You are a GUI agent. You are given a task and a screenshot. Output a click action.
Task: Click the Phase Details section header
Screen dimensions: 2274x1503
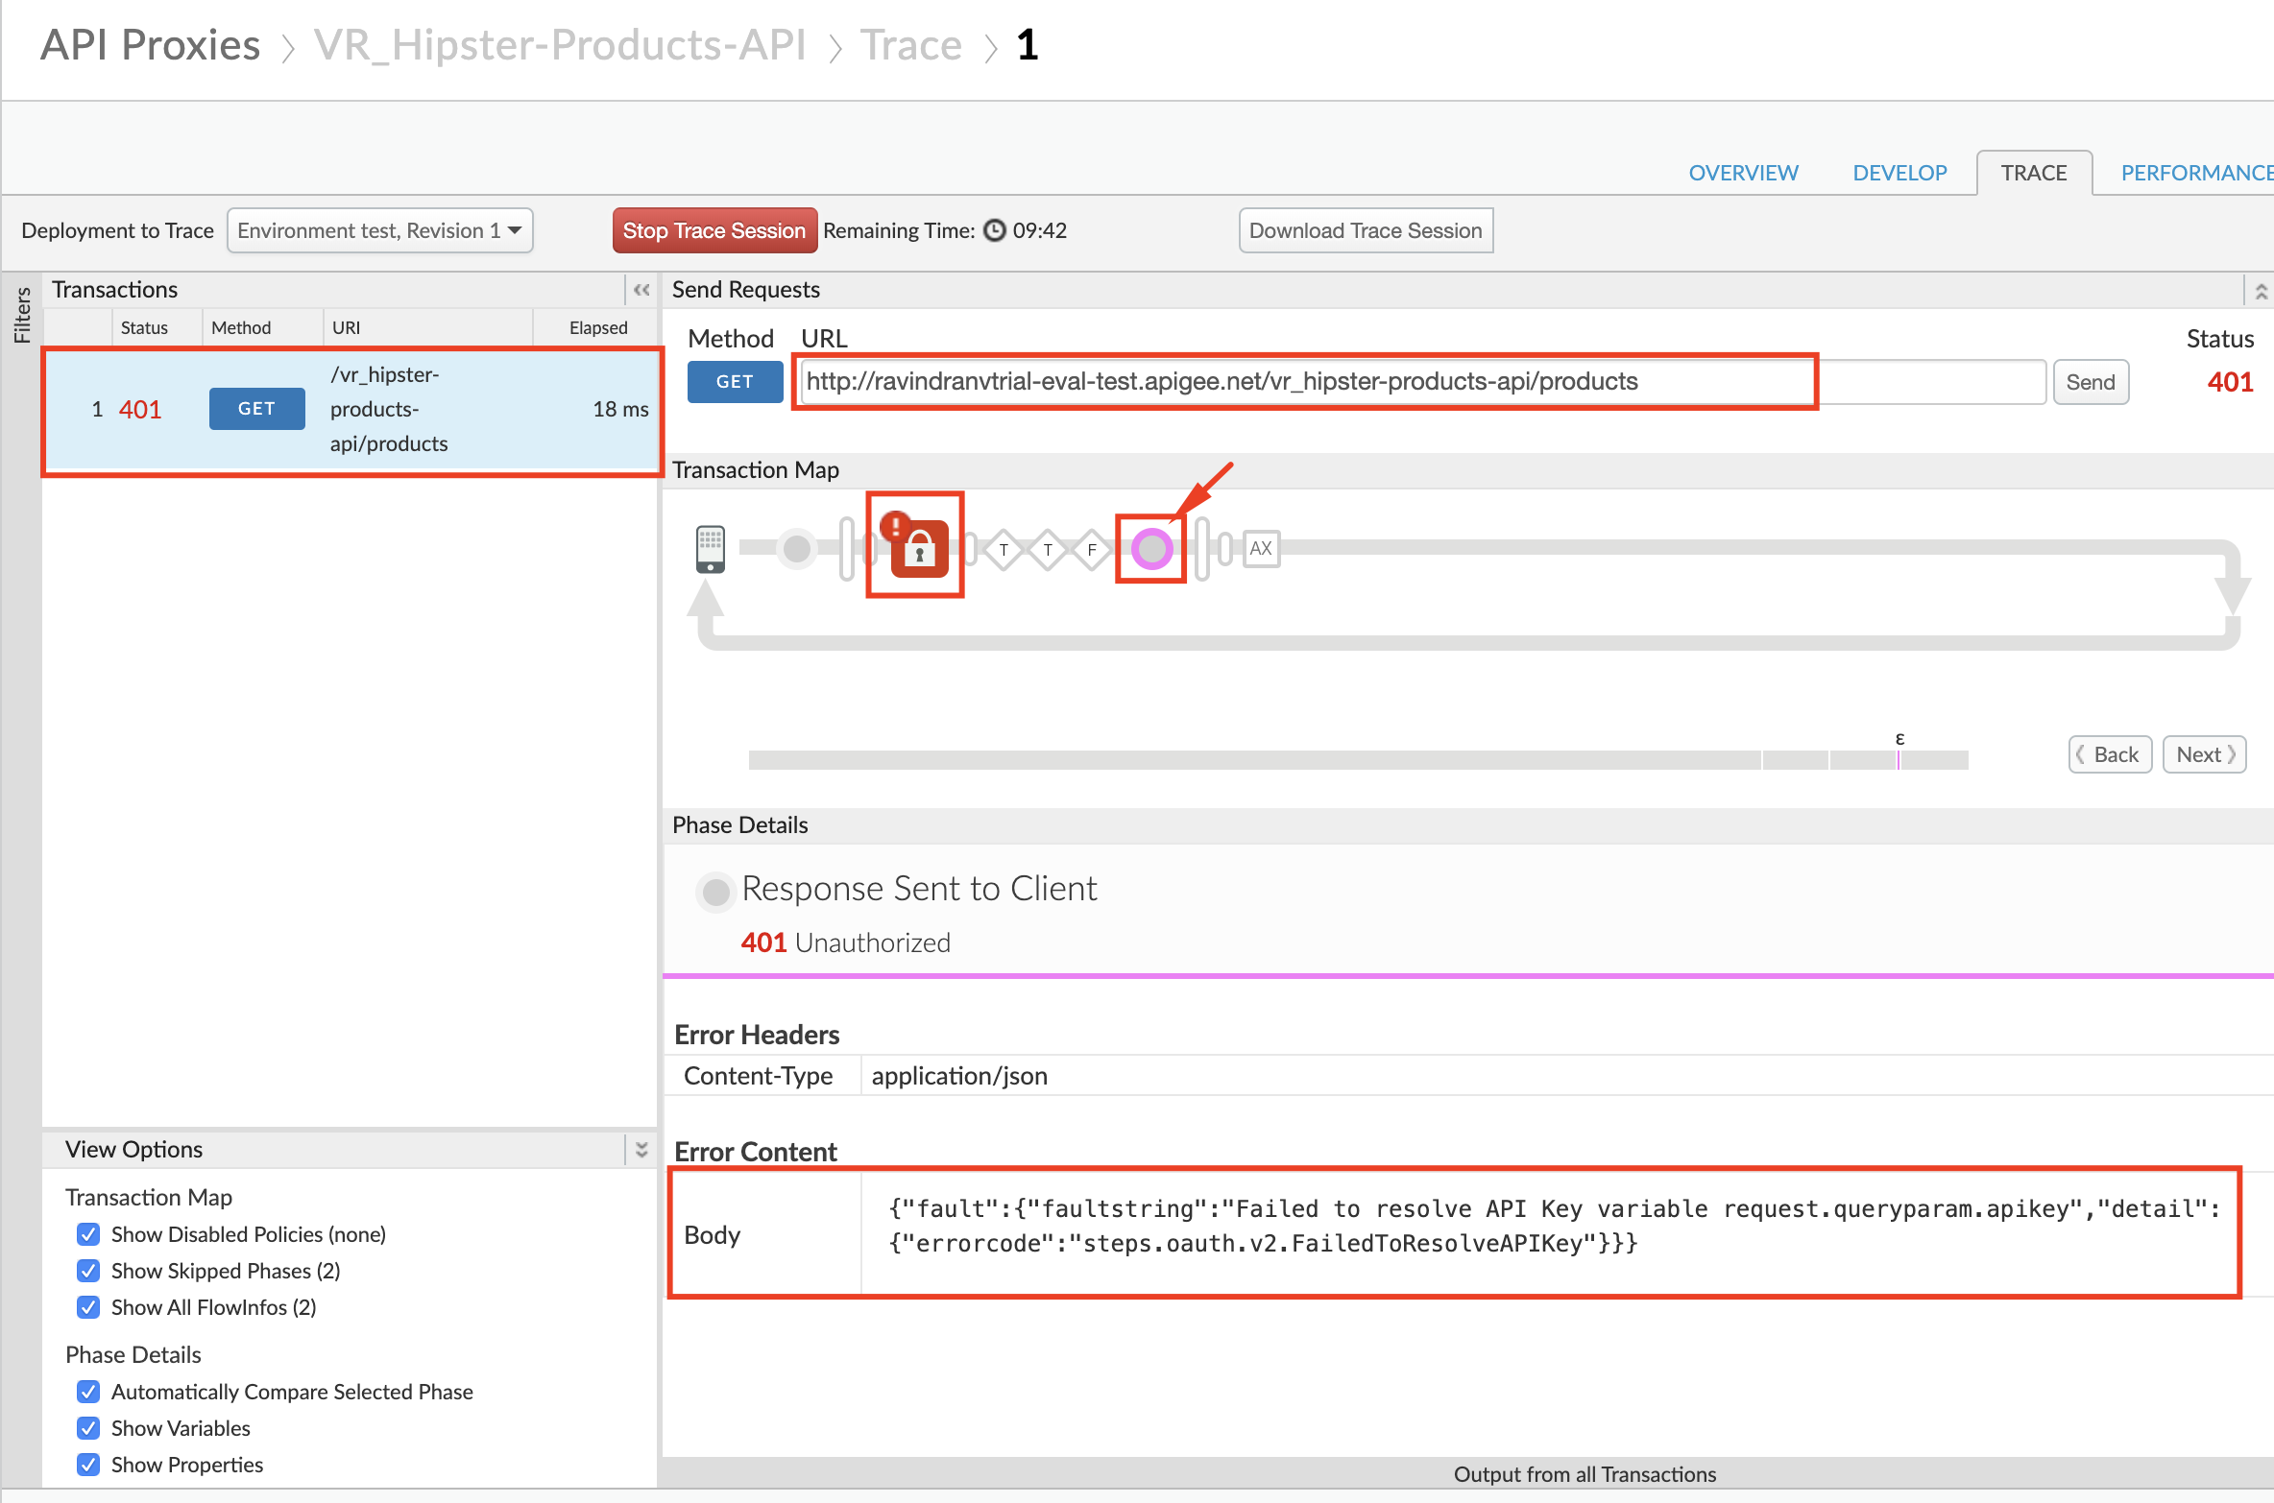point(740,824)
